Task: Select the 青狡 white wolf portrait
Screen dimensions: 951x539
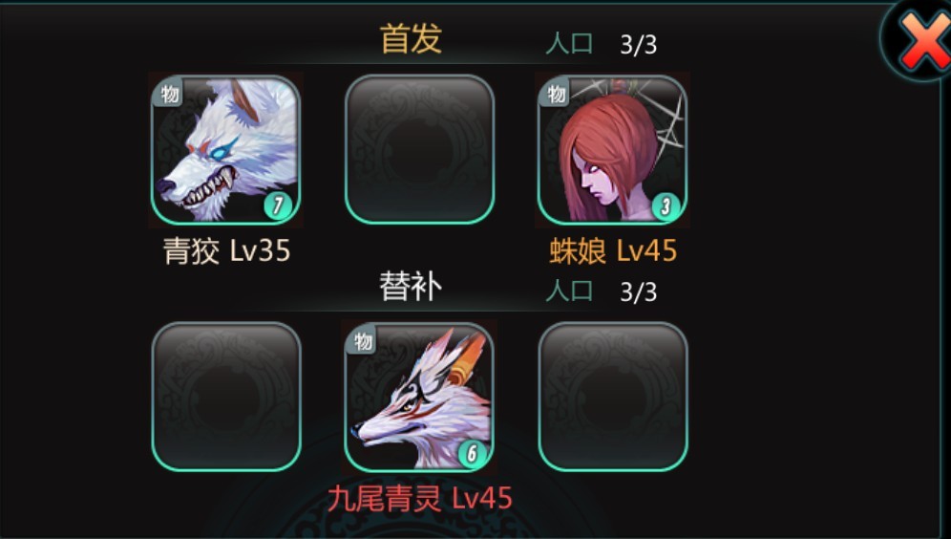Action: coord(225,149)
